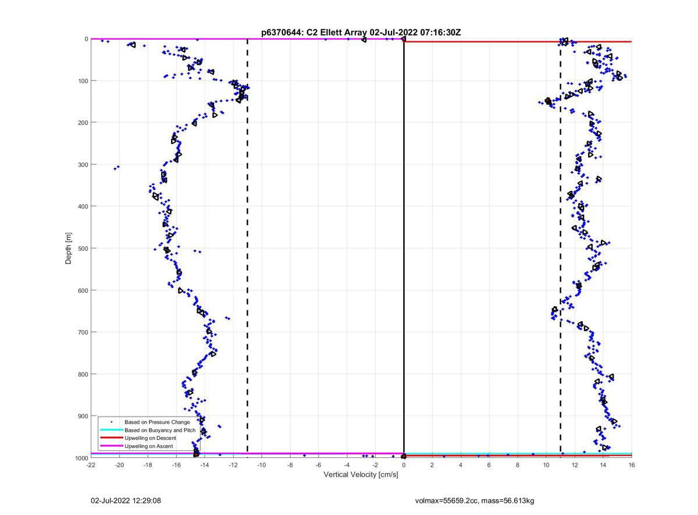
Task: Click the magenta line sample in the legend
Action: click(111, 446)
